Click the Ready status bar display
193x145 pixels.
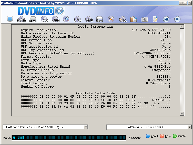tap(69, 138)
